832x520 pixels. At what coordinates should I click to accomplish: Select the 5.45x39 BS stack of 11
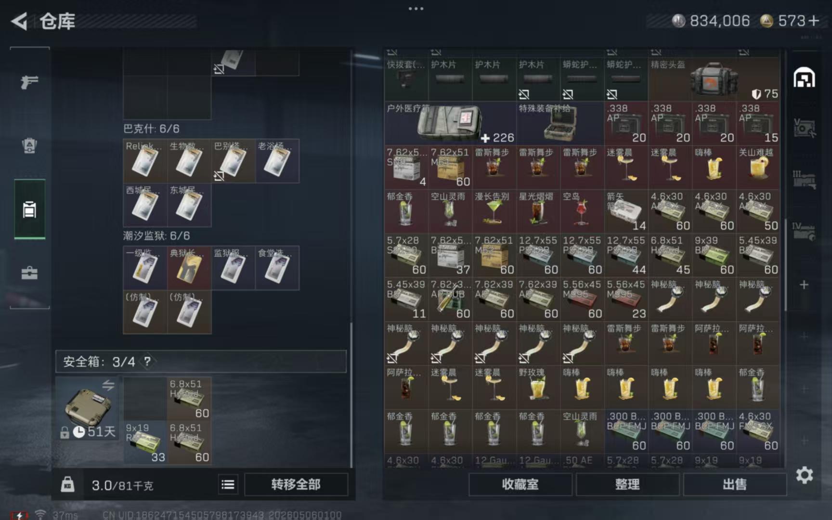pyautogui.click(x=406, y=299)
